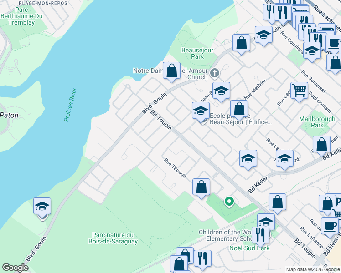341x273 pixels.
Task: Select 'Beausejour Park' label
Action: click(x=197, y=53)
